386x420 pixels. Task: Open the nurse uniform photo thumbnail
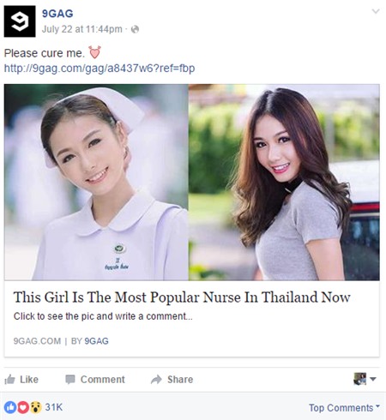point(96,182)
